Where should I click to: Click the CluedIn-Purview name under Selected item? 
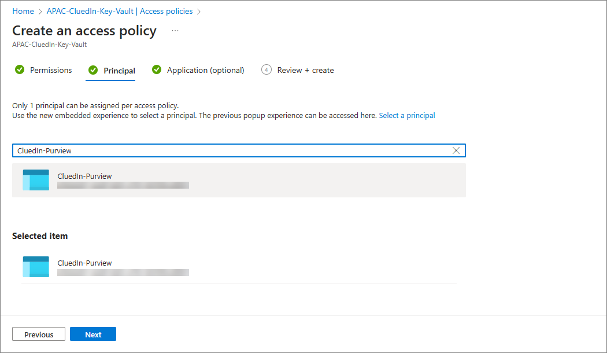[x=84, y=263]
